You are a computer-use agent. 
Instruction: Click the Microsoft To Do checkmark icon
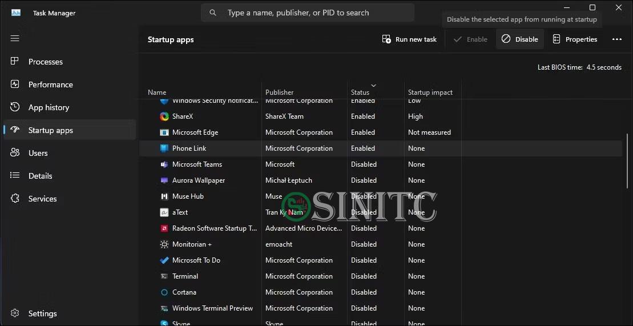click(164, 260)
